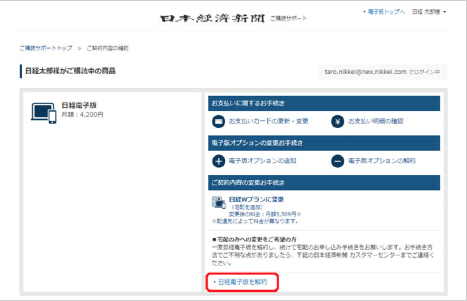Viewport: 467px width, 301px height.
Task: Click the laptop and phone icon for 日経電子版
Action: point(44,113)
